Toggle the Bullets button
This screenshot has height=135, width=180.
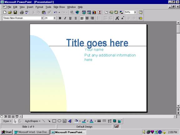tap(99, 18)
